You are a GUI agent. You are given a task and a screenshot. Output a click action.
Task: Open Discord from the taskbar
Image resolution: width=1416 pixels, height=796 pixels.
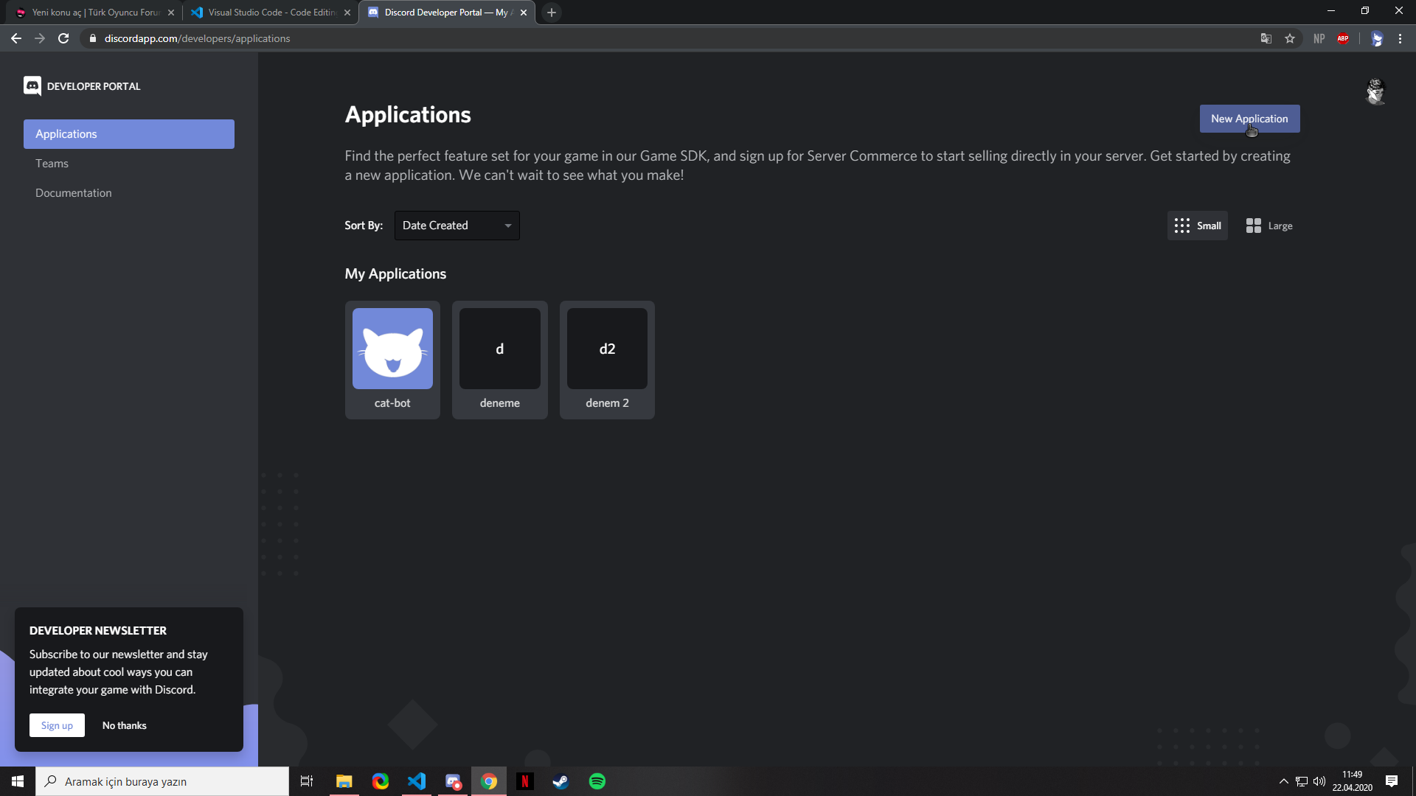click(453, 781)
